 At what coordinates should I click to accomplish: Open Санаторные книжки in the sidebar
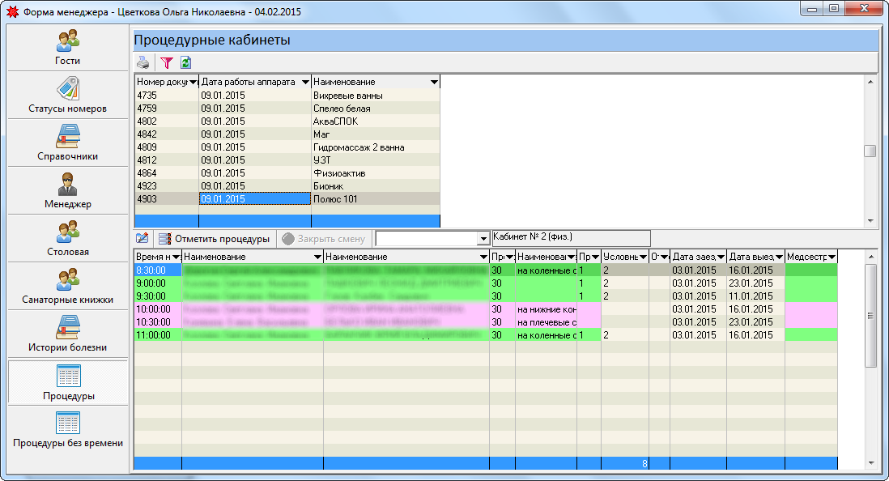coord(68,287)
